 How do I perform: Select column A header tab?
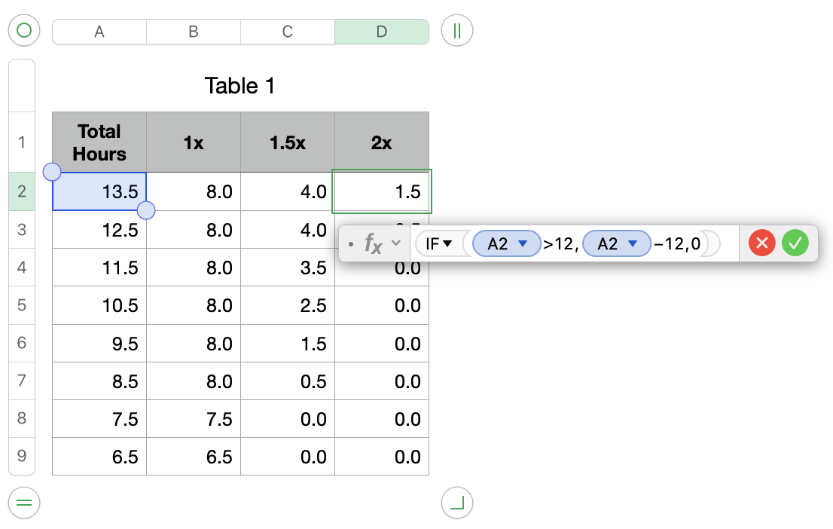[x=99, y=32]
